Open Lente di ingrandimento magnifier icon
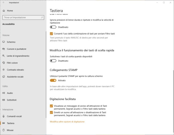The image size is (174, 135). [x=4, y=56]
